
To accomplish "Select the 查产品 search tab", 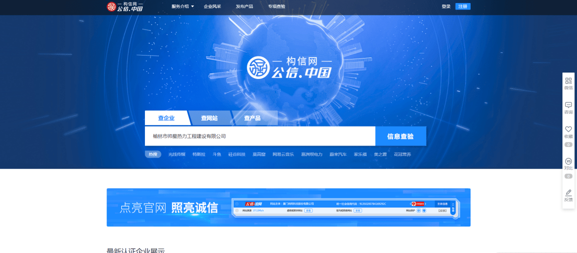I will click(x=252, y=118).
